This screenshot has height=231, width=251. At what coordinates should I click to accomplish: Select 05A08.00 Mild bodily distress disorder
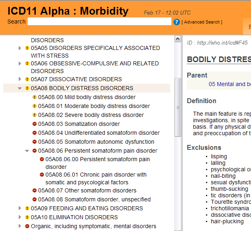pos(87,97)
